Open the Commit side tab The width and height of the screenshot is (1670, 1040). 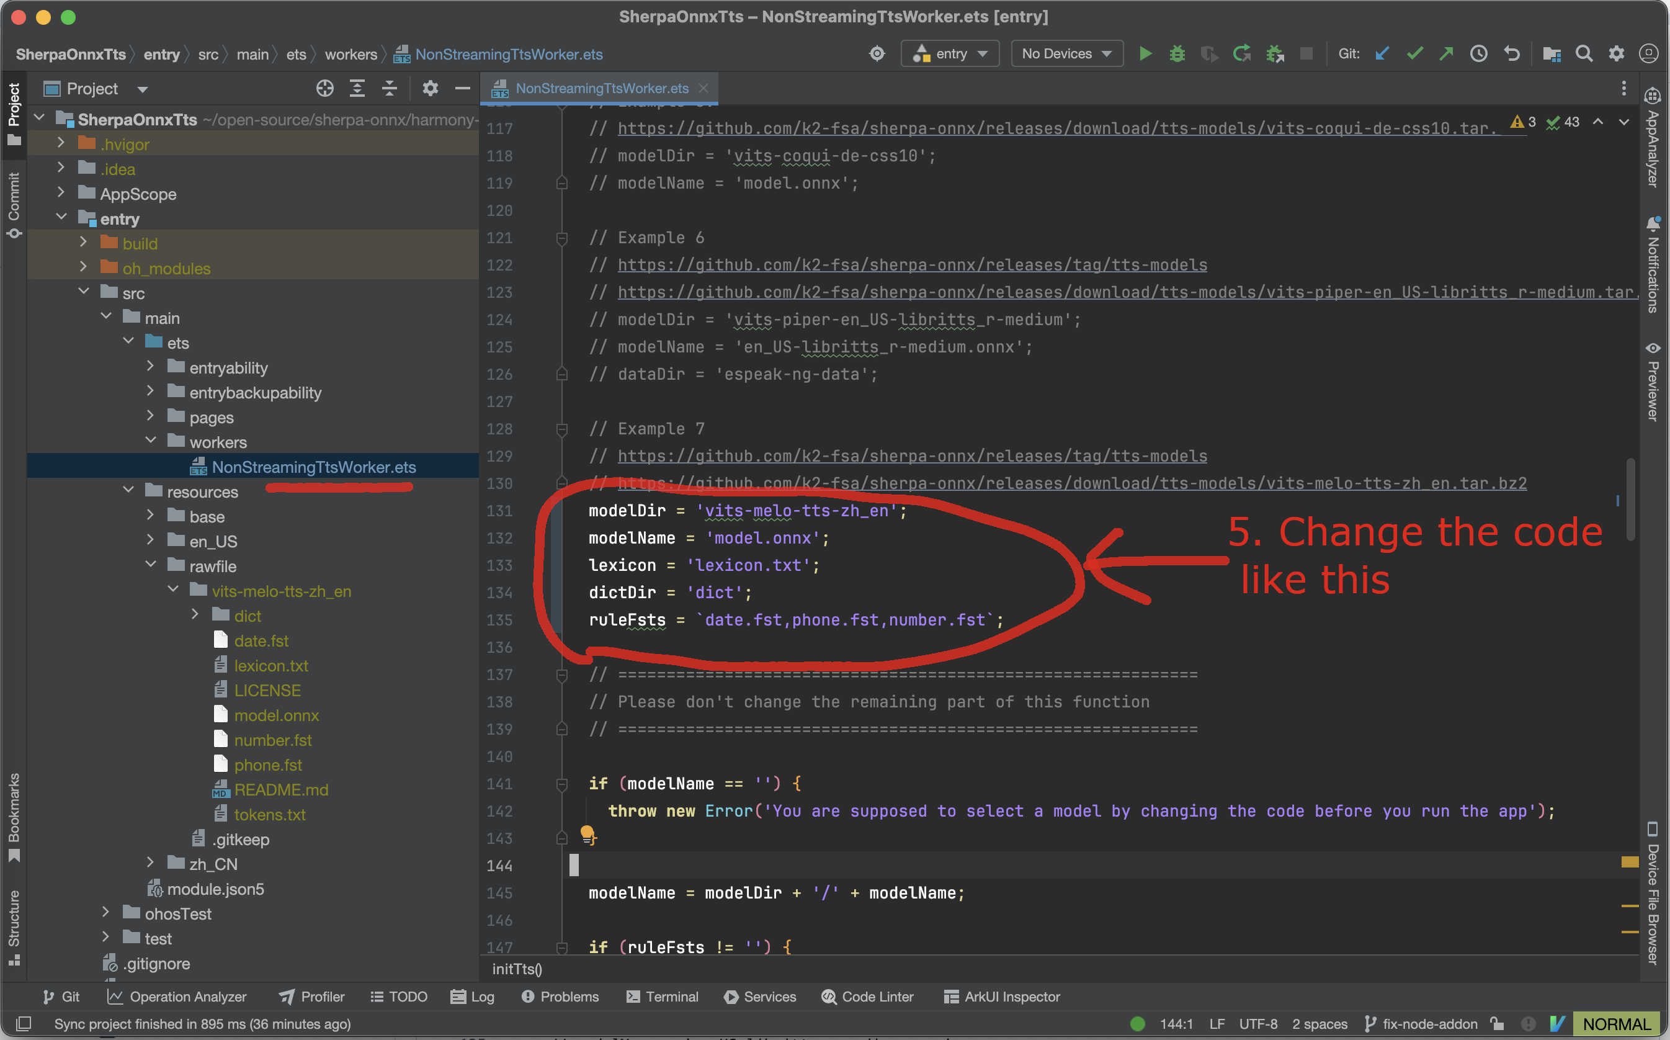pos(14,205)
